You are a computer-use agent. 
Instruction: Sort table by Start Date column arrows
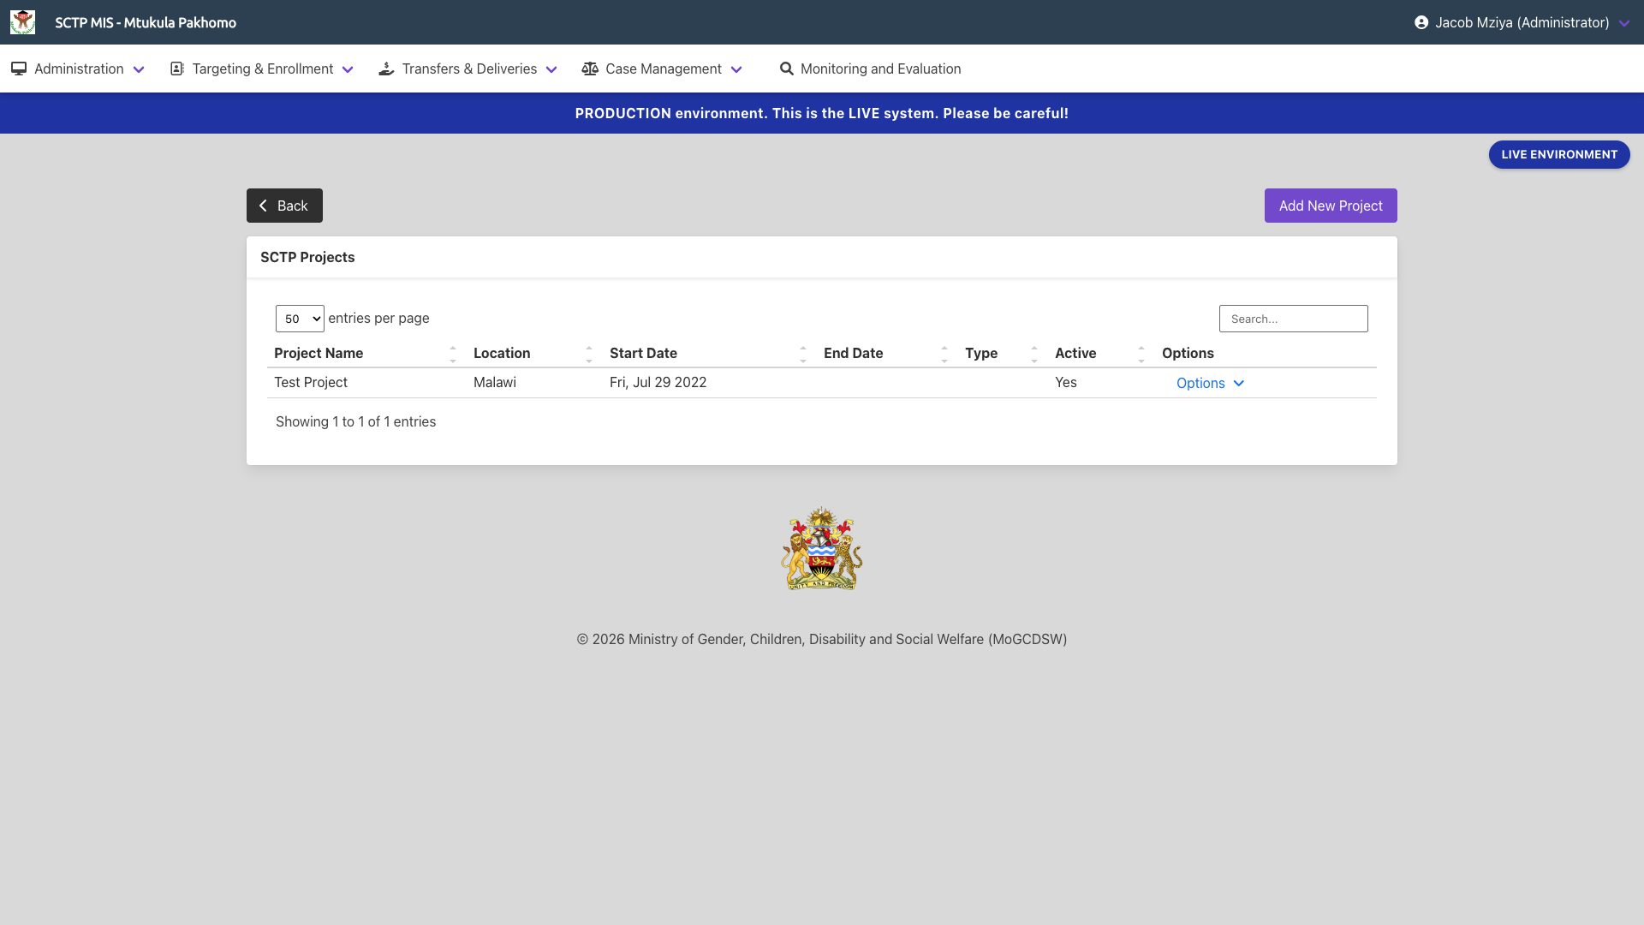tap(803, 354)
